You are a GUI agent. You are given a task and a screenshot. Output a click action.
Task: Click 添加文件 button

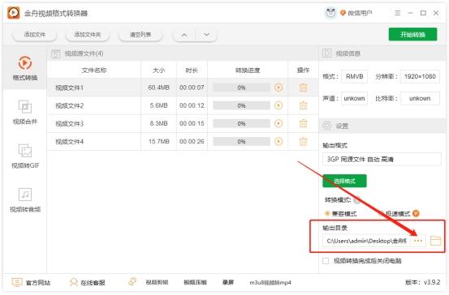point(34,35)
